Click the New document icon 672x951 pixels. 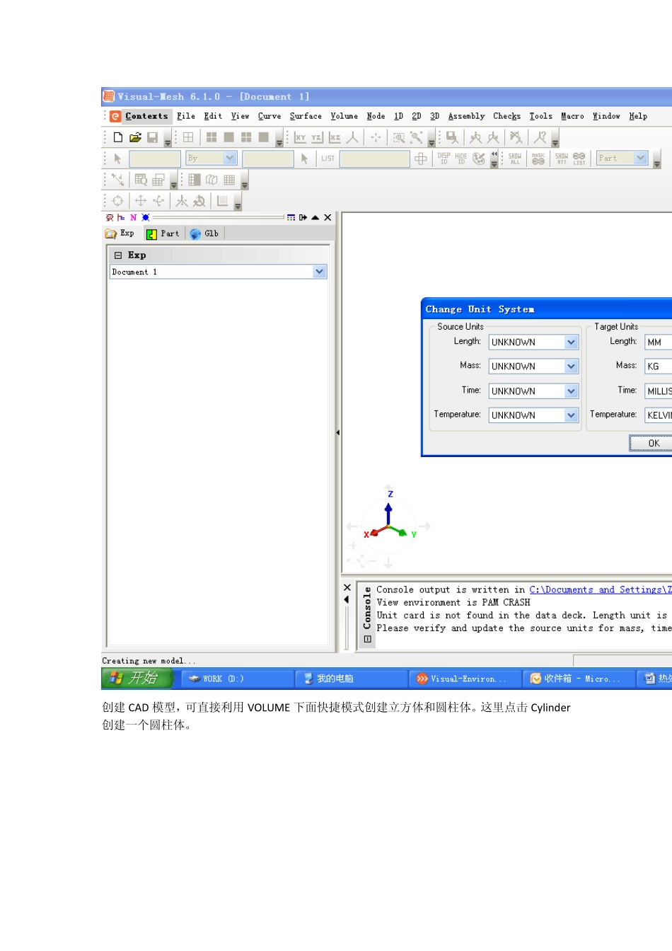118,137
